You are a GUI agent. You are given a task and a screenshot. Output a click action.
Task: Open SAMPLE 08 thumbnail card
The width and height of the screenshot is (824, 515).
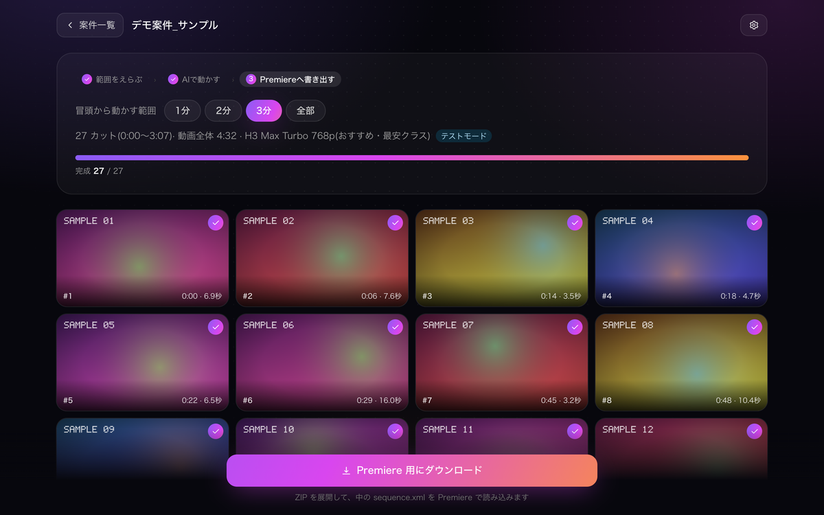[x=681, y=363]
